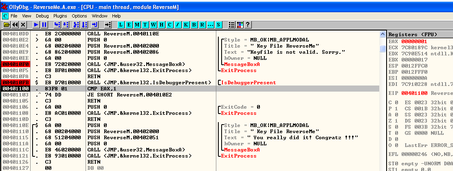Select the EBX value 00000017
This screenshot has width=453, height=171.
tap(414, 60)
